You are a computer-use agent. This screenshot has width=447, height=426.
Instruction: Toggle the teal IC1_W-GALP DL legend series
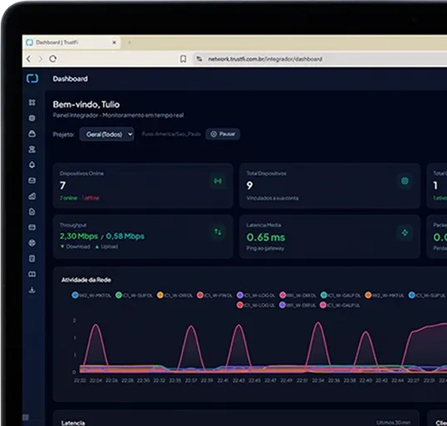pos(340,295)
